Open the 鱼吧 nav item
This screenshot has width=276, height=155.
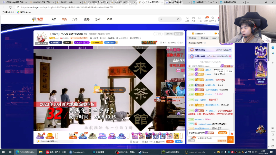109,19
